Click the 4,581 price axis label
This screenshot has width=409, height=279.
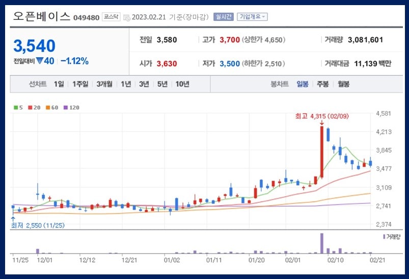[x=384, y=113]
